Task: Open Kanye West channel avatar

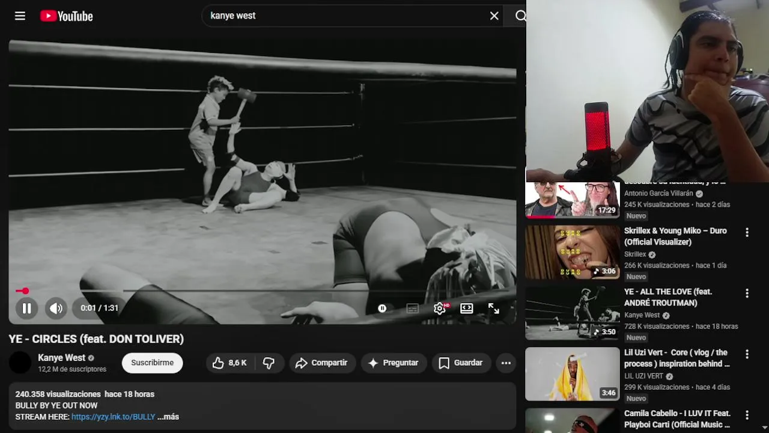Action: 20,363
